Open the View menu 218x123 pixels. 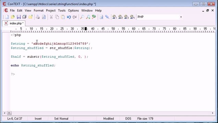28,11
